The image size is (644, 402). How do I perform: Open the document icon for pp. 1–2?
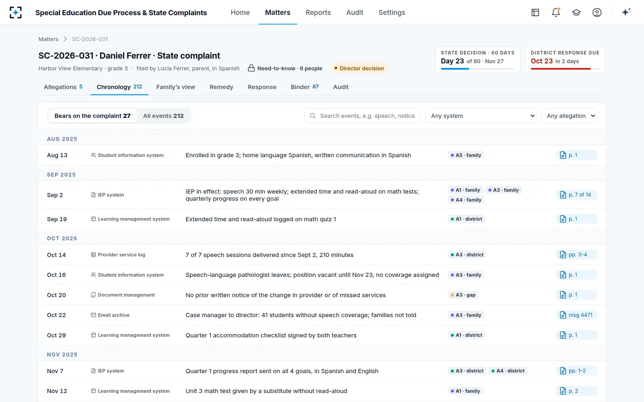563,371
